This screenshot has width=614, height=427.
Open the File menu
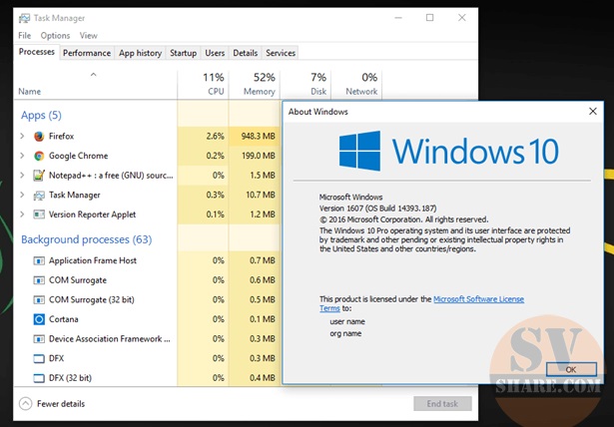tap(24, 36)
